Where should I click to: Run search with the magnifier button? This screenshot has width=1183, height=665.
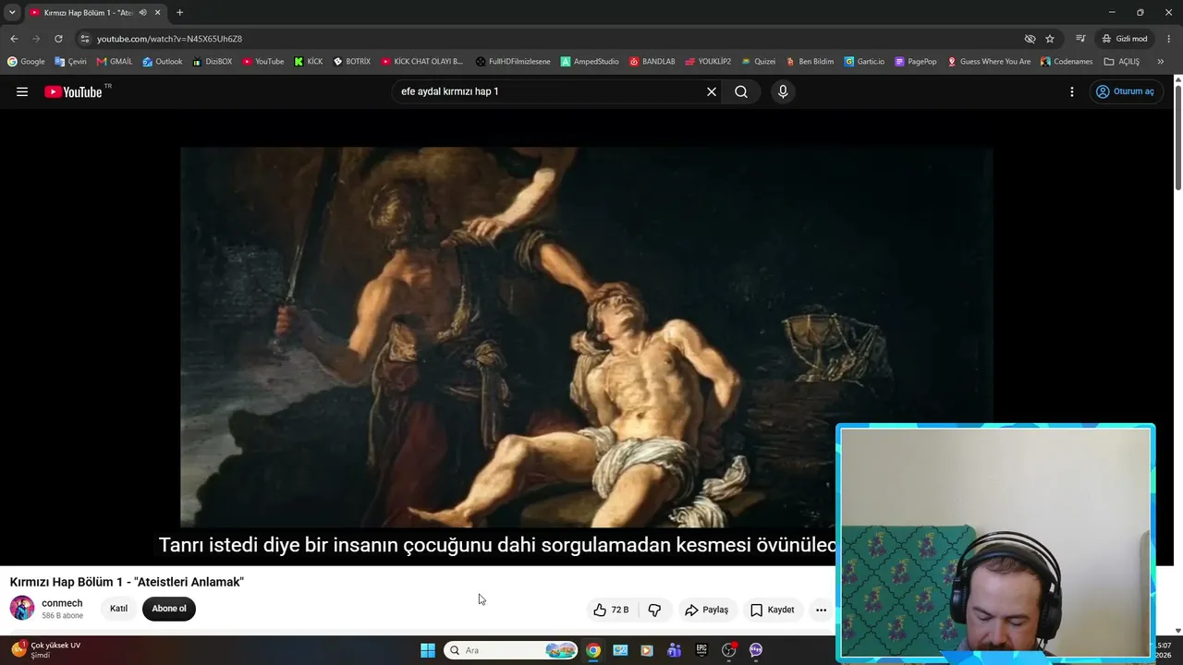tap(741, 91)
